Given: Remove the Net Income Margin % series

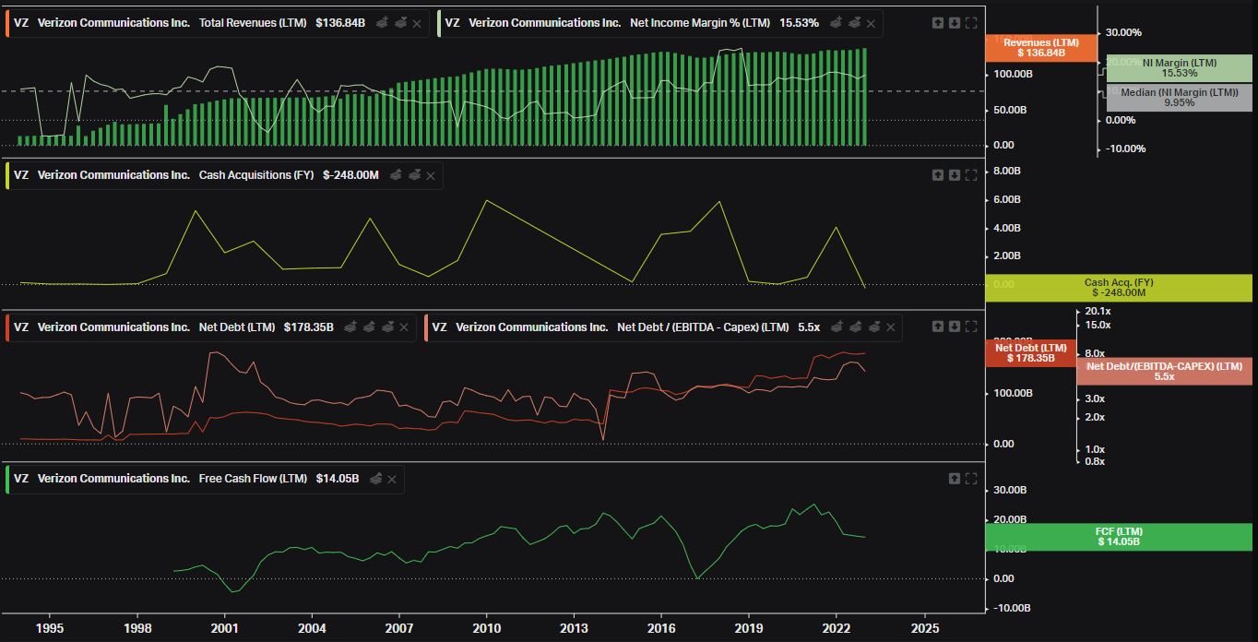Looking at the screenshot, I should click(x=871, y=23).
